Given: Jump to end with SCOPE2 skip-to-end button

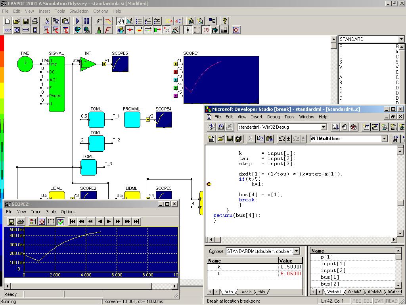Looking at the screenshot, I should 136,222.
